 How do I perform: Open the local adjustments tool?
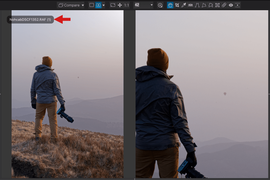[238, 5]
